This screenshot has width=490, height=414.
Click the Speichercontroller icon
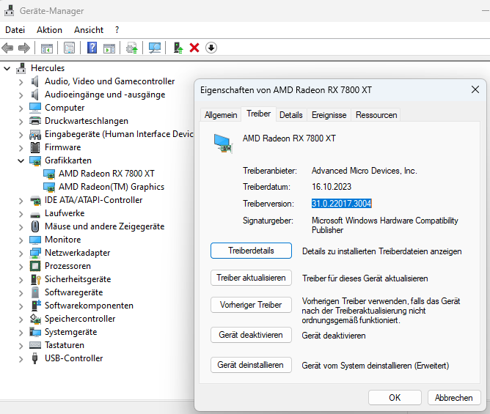click(x=35, y=319)
